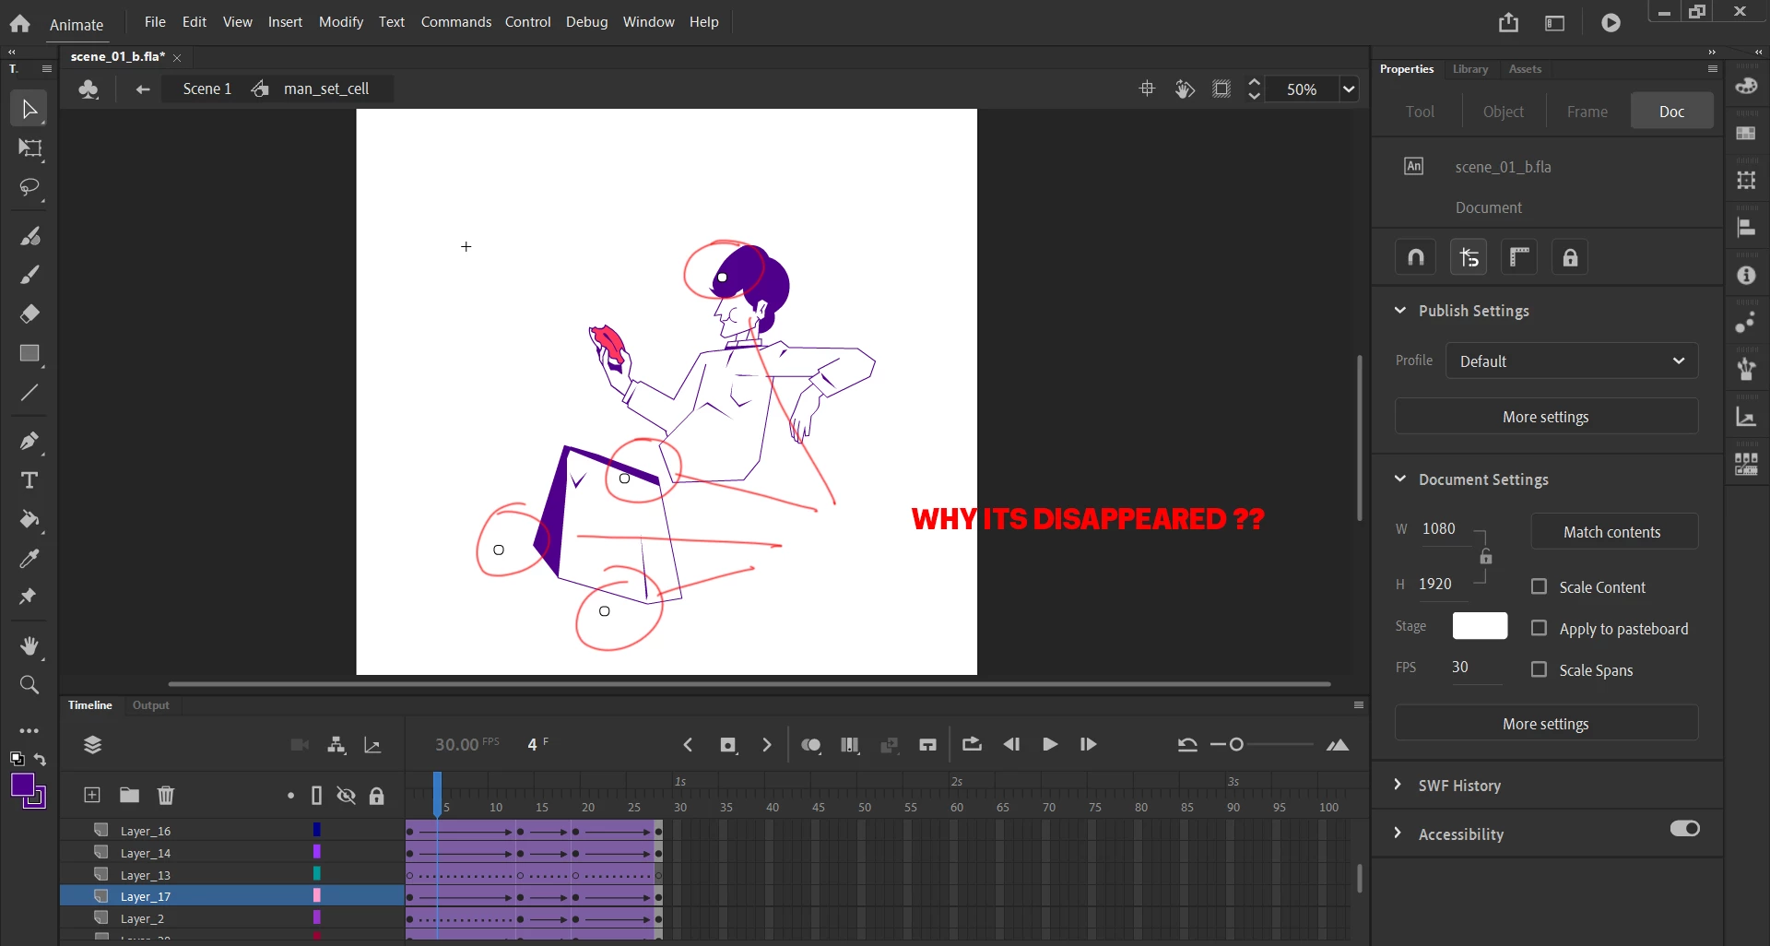Image resolution: width=1770 pixels, height=946 pixels.
Task: Click the Stage color swatch
Action: [1480, 625]
